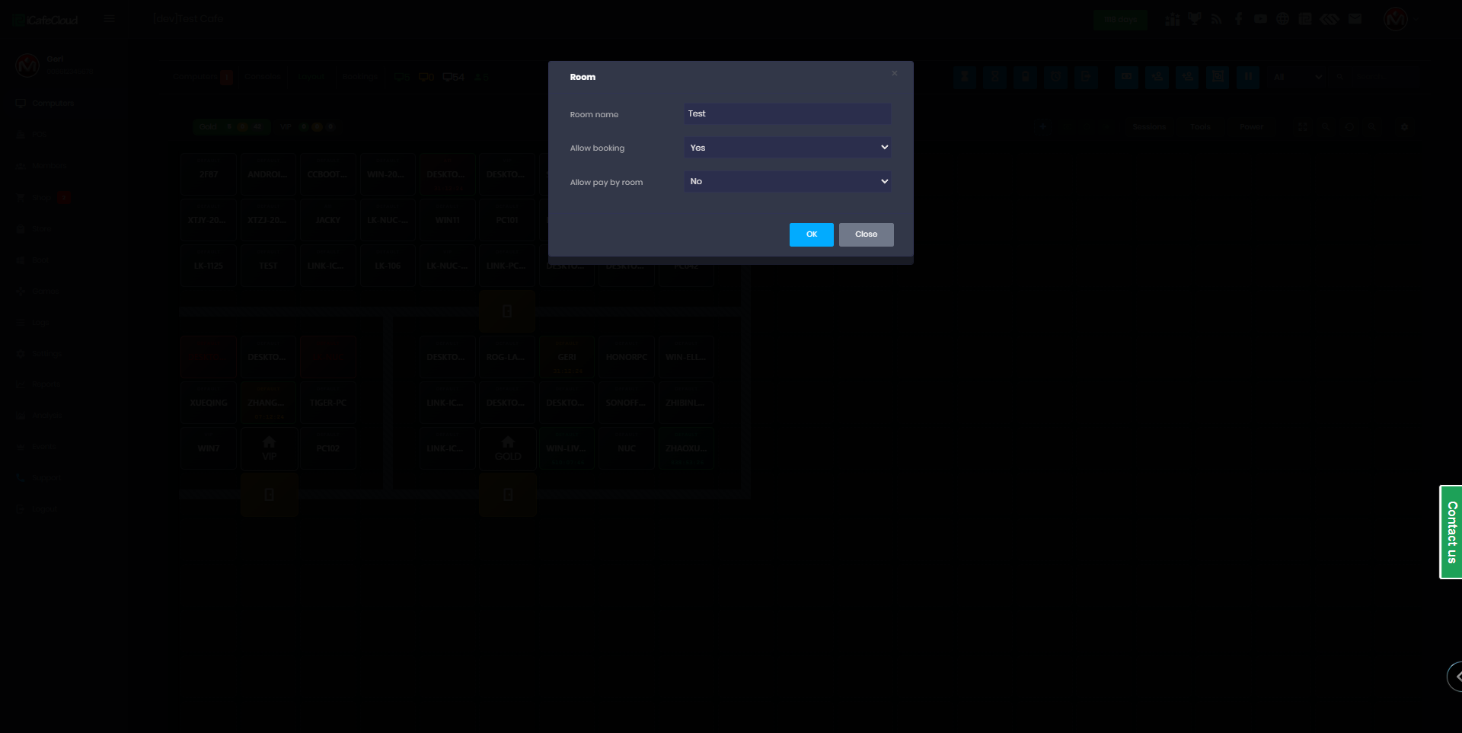The image size is (1462, 733).
Task: Open the hamburger menu beside iCafeCloud logo
Action: [x=109, y=19]
